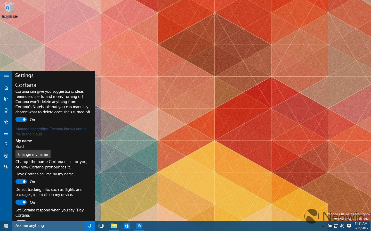This screenshot has width=371, height=231.
Task: Click the Show desktop sliver at taskbar end
Action: coord(370,226)
